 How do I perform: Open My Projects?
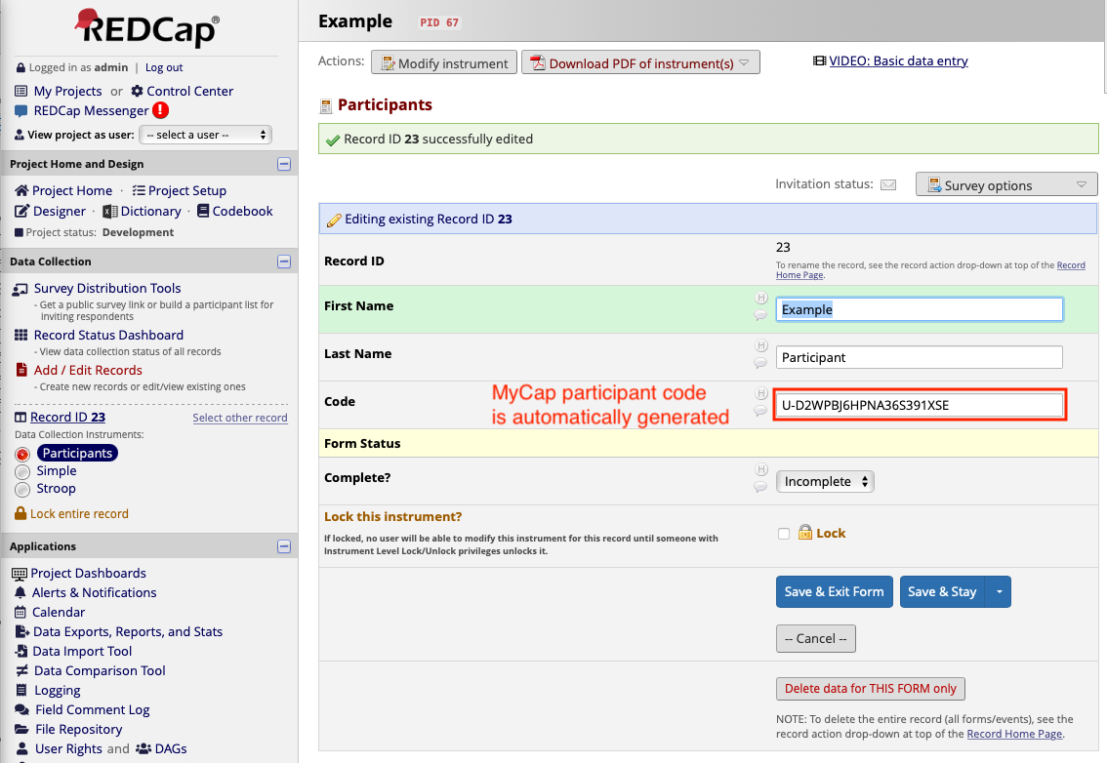(x=68, y=91)
